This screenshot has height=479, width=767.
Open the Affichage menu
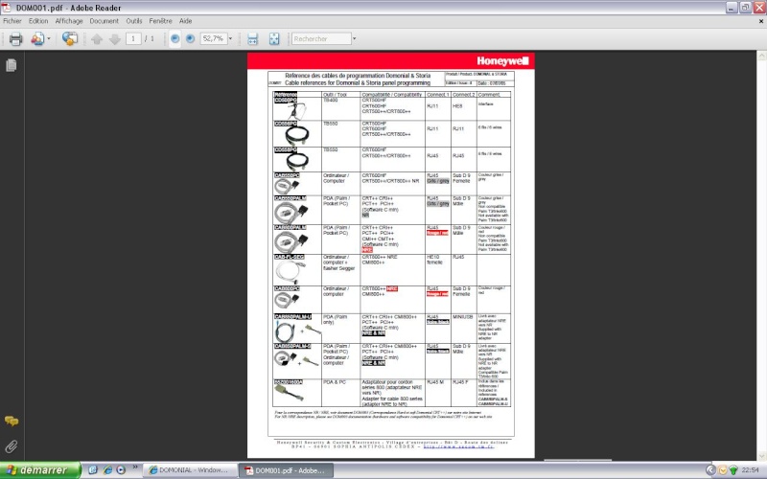pos(69,21)
